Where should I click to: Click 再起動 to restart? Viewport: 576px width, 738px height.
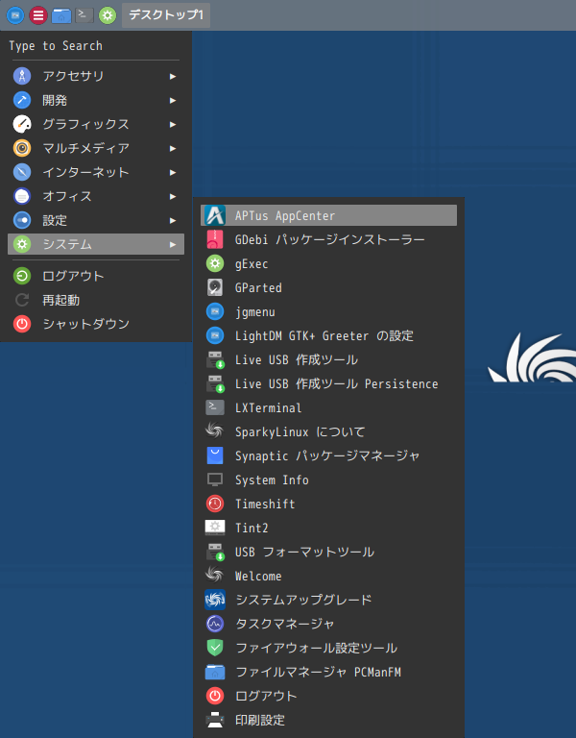pos(60,300)
